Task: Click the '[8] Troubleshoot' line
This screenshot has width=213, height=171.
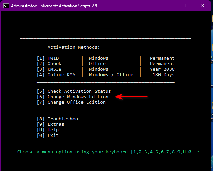Action: (x=59, y=119)
